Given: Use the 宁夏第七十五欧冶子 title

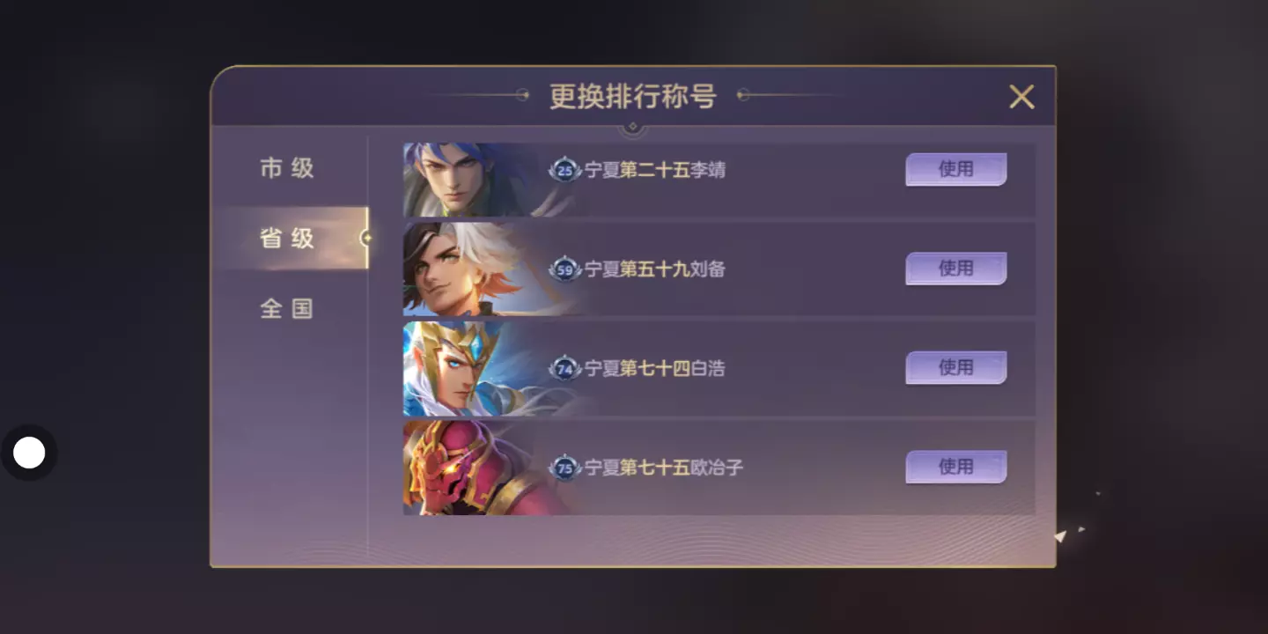Looking at the screenshot, I should click(956, 467).
